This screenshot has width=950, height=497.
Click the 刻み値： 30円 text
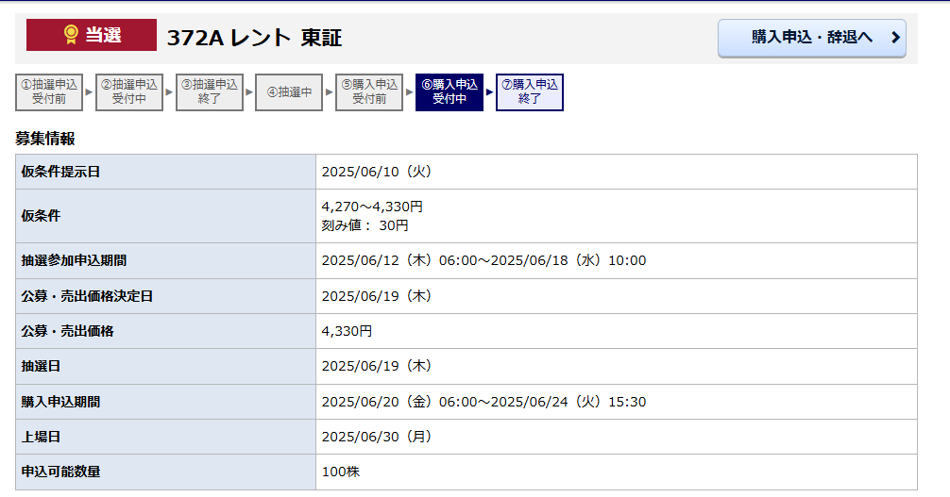coord(365,225)
